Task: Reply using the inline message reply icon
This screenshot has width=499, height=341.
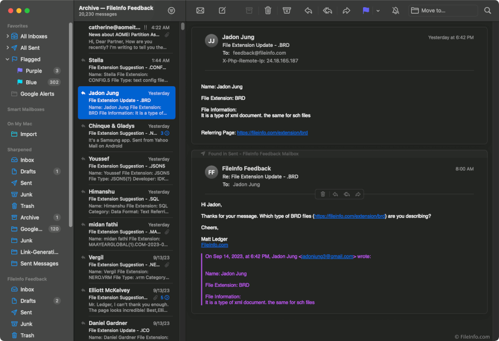Action: tap(335, 194)
